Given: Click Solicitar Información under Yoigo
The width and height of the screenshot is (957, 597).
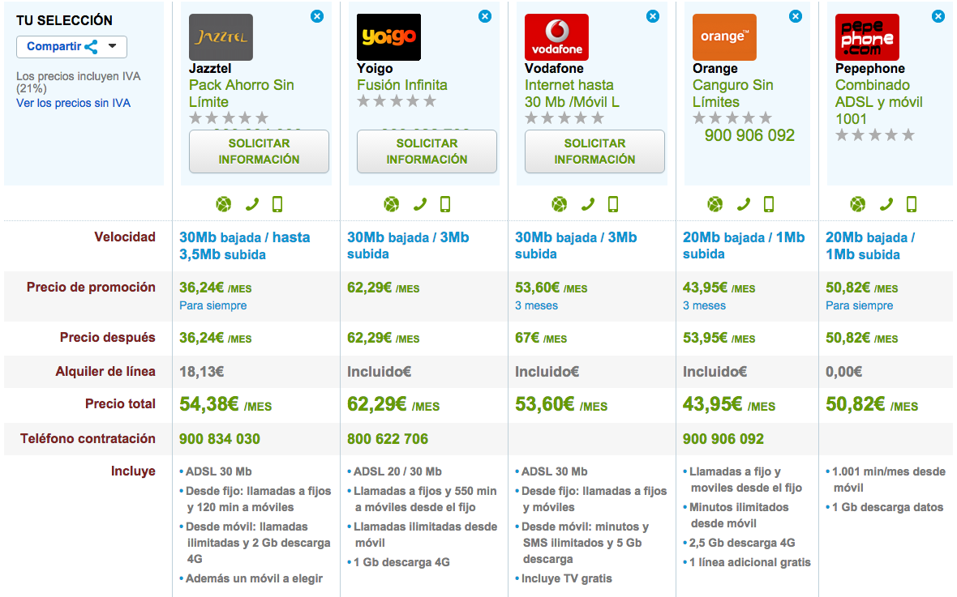Looking at the screenshot, I should click(x=427, y=151).
